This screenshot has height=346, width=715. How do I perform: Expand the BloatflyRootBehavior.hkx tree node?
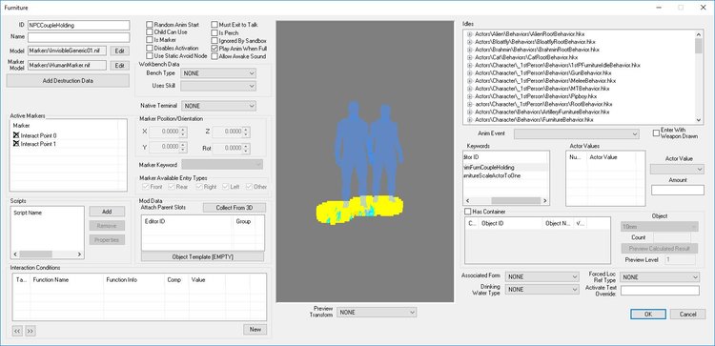click(469, 42)
